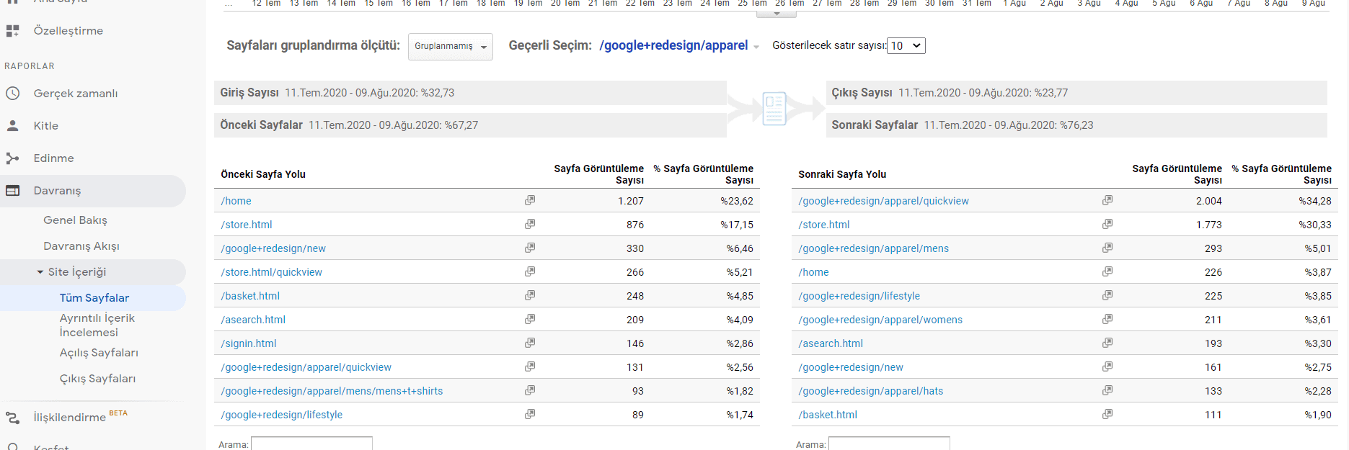Viewport: 1349px width, 450px height.
Task: Click the Arama field under previous pages table
Action: [x=311, y=444]
